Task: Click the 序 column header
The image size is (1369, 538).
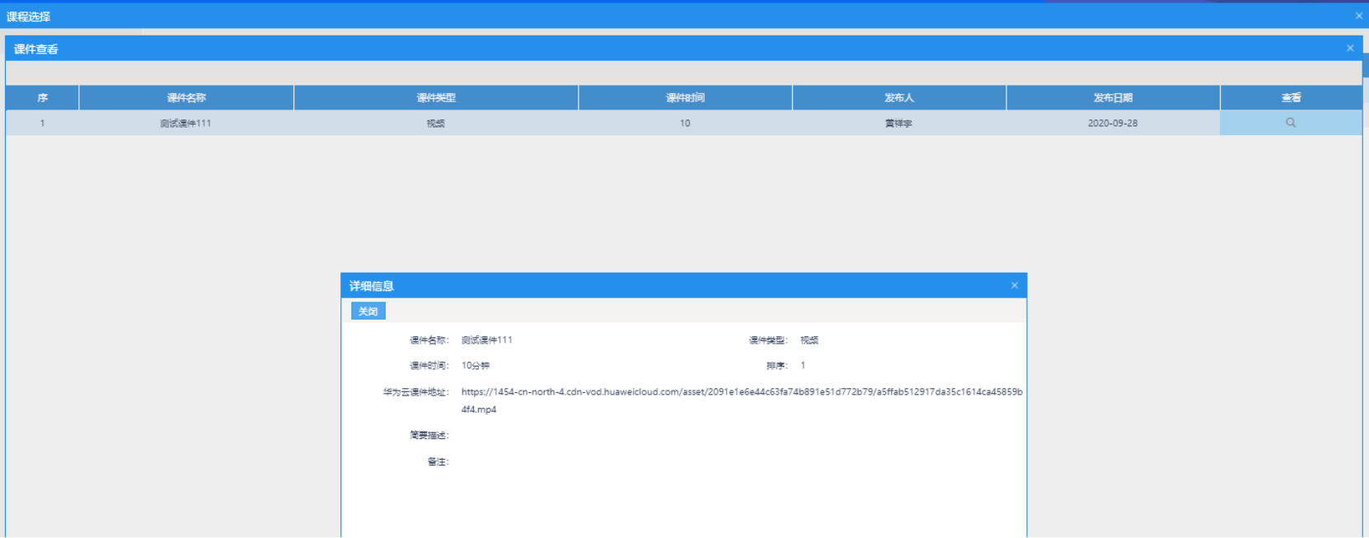Action: (x=42, y=97)
